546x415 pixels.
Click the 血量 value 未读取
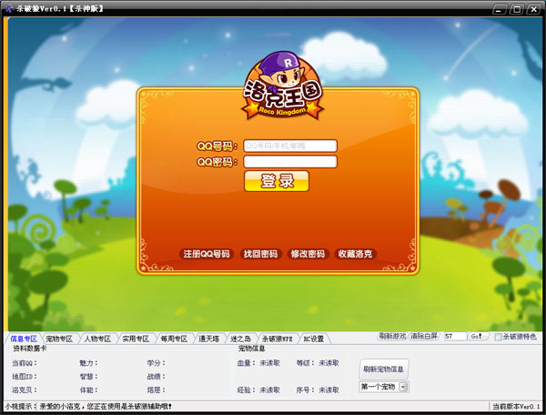point(270,363)
